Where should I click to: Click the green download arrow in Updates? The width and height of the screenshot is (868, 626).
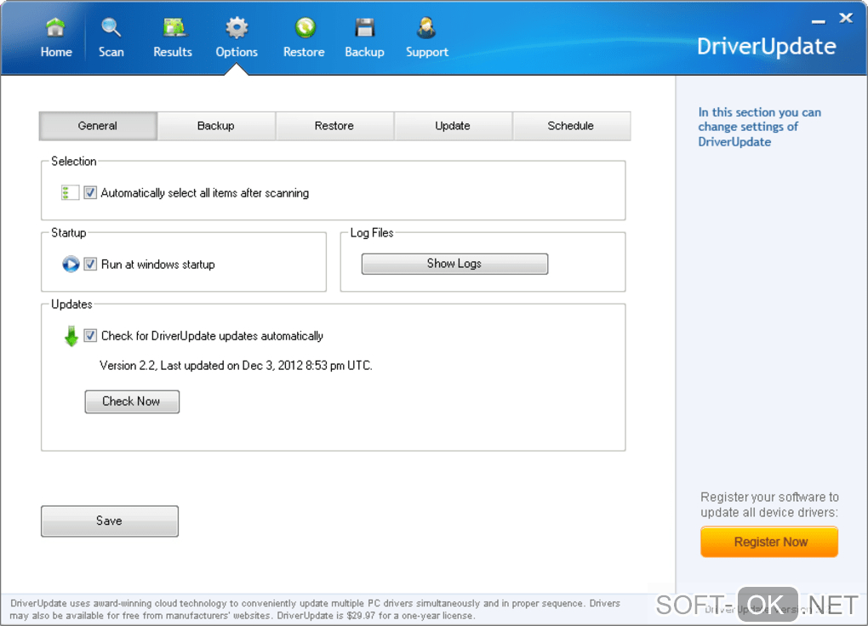tap(71, 336)
